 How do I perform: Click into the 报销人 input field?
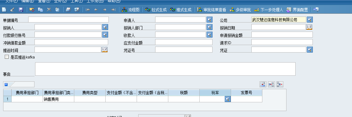pyautogui.click(x=68, y=27)
